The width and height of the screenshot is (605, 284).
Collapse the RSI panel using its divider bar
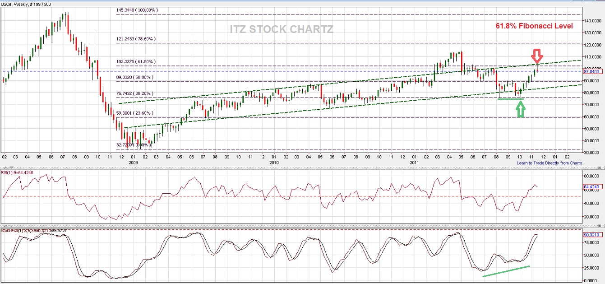click(11, 168)
